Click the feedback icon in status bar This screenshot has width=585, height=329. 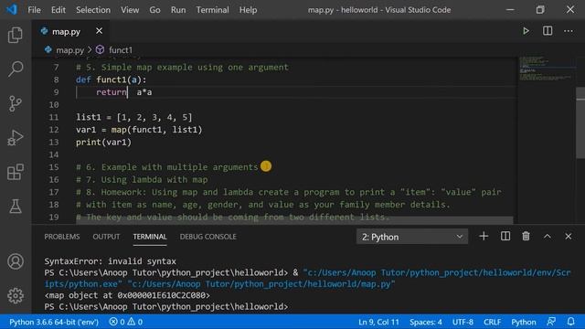tap(551, 322)
